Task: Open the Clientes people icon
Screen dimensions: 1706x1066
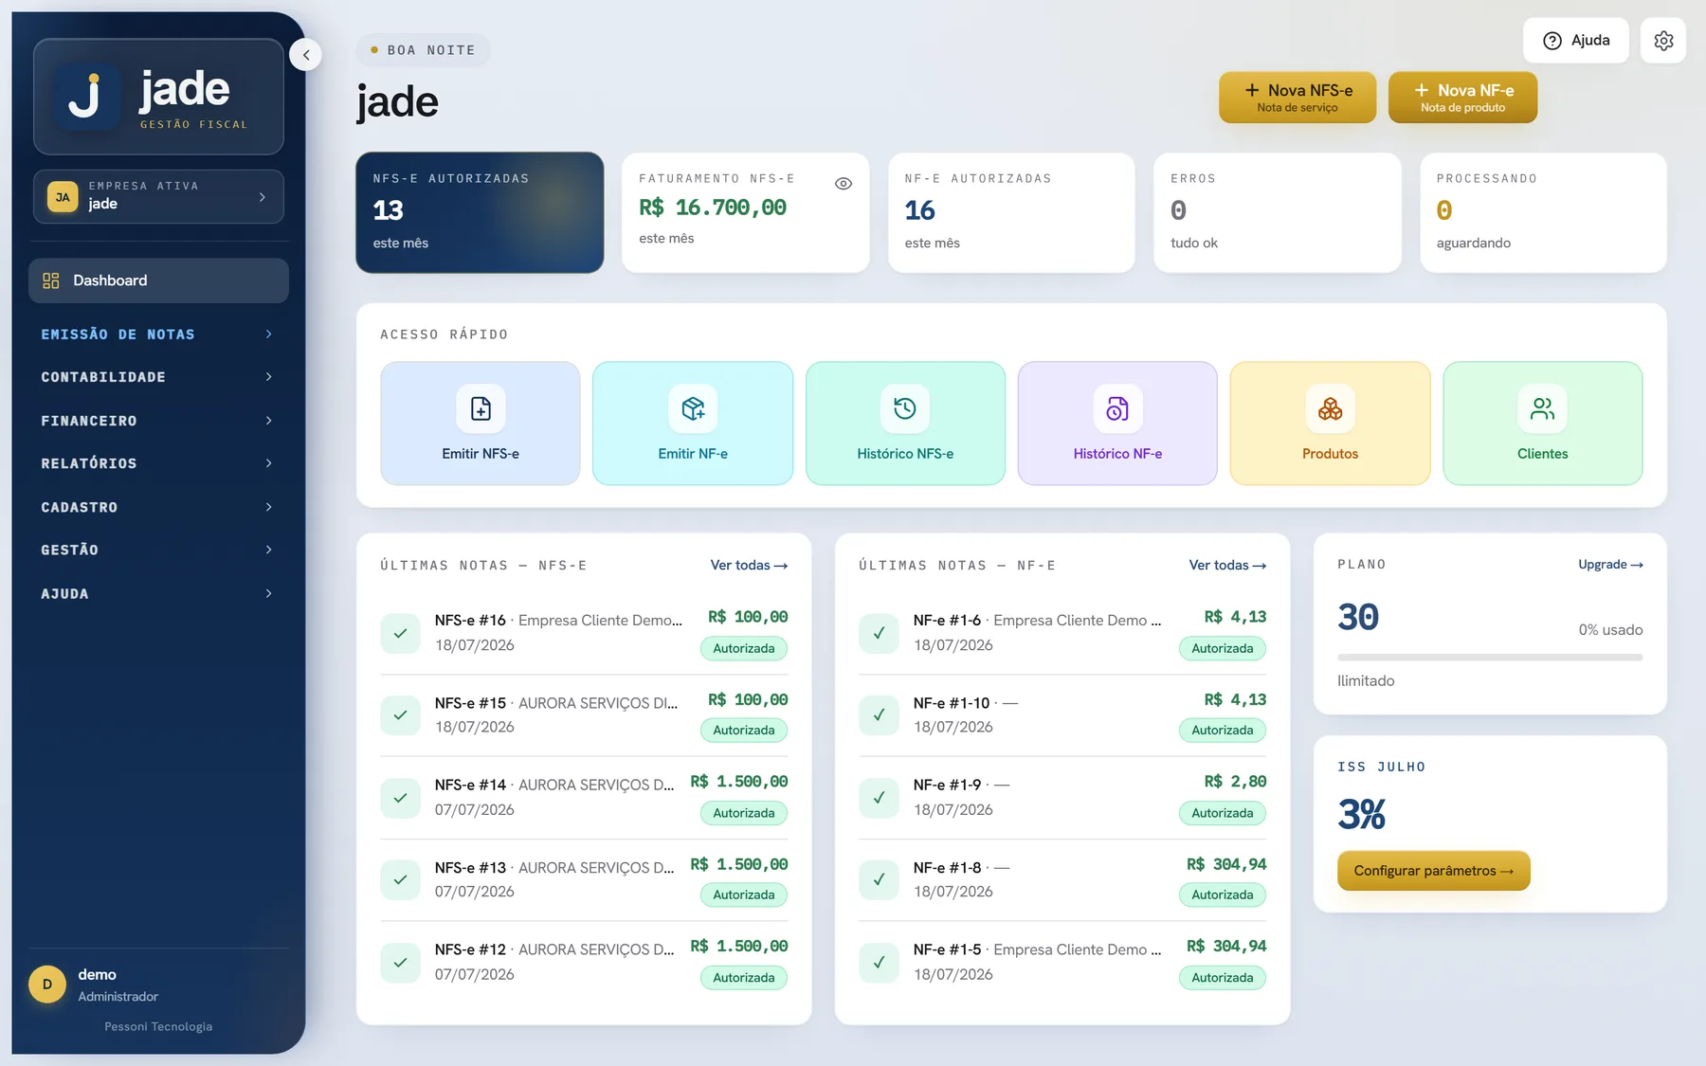Action: click(x=1542, y=408)
